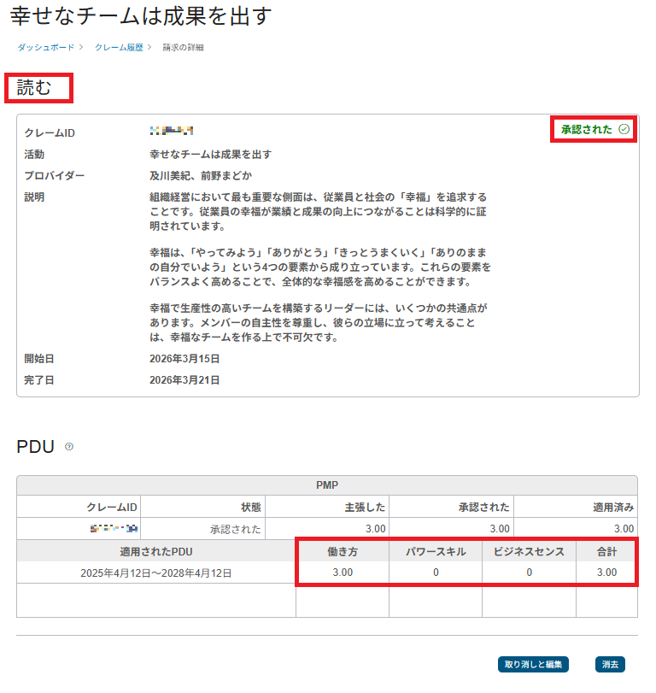Go to クレーム履歴 in the breadcrumb

pyautogui.click(x=119, y=47)
